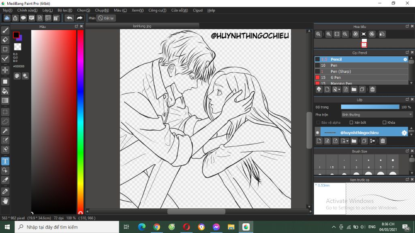The width and height of the screenshot is (415, 233).
Task: Toggle the Pencil brush color box
Action: click(317, 59)
